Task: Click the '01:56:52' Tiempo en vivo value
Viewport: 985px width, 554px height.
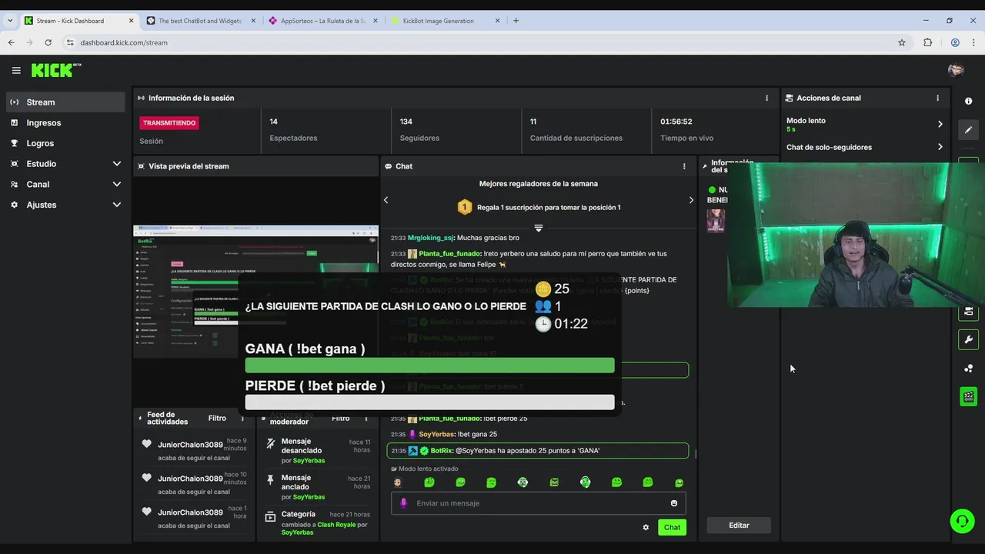Action: tap(676, 122)
